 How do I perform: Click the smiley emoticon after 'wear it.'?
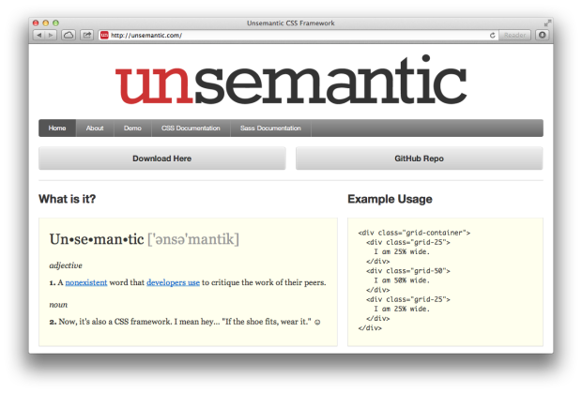317,323
